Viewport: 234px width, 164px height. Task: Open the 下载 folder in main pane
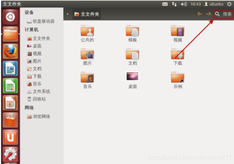178,57
